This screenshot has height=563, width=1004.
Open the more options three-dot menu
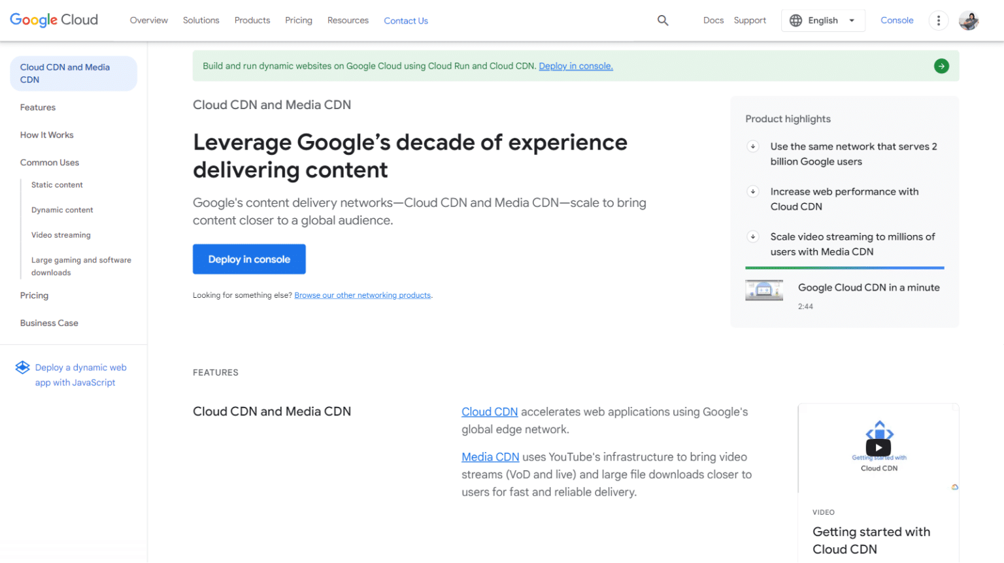[939, 20]
